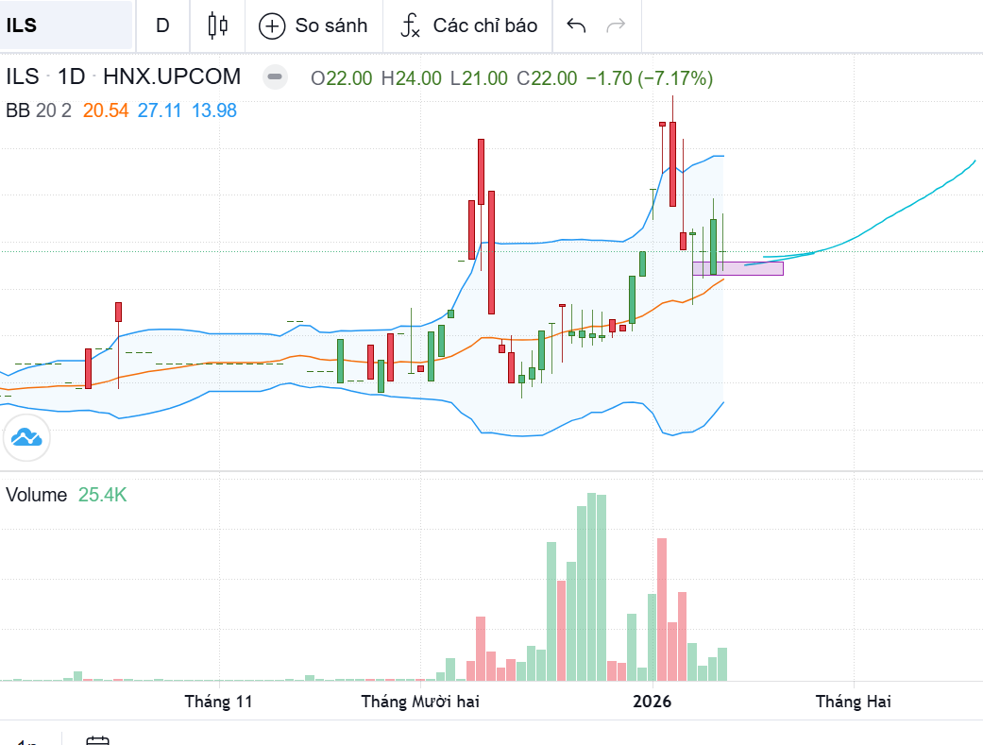Click the low price L21.00 value
Image resolution: width=983 pixels, height=745 pixels.
(x=479, y=78)
